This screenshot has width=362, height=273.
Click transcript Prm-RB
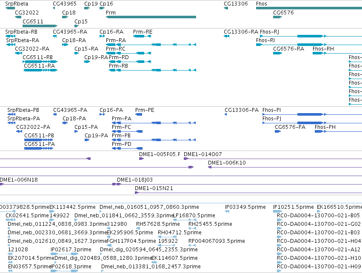tap(118, 66)
